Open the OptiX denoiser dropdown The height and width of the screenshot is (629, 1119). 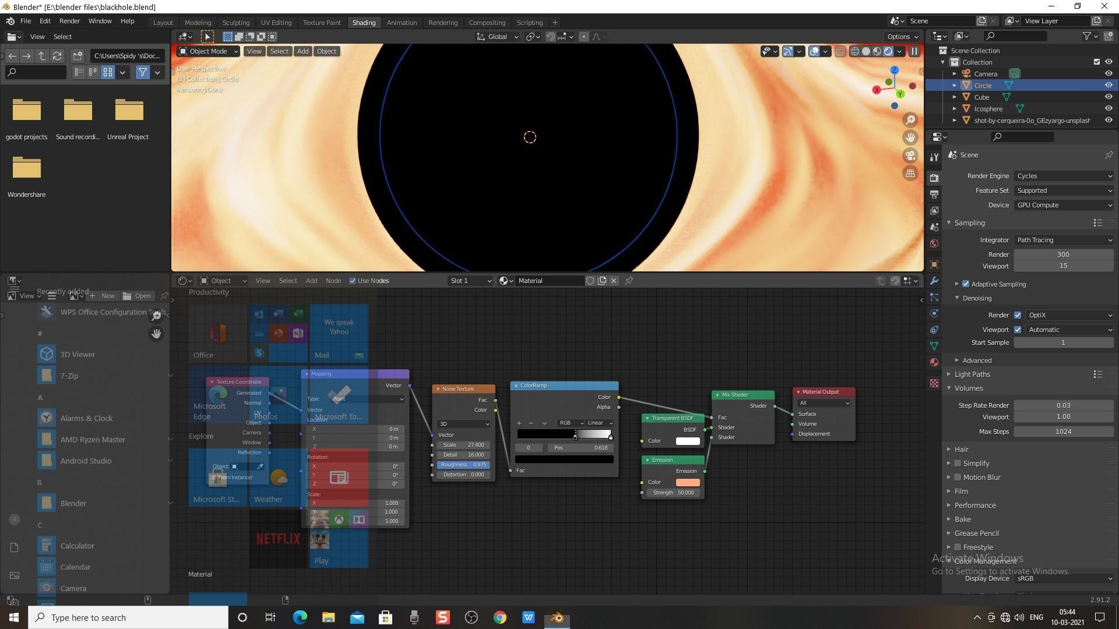pyautogui.click(x=1069, y=315)
